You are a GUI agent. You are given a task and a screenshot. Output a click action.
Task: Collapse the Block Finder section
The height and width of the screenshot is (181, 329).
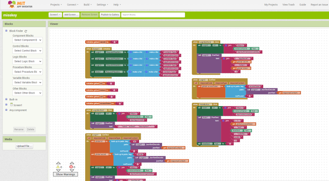6,31
